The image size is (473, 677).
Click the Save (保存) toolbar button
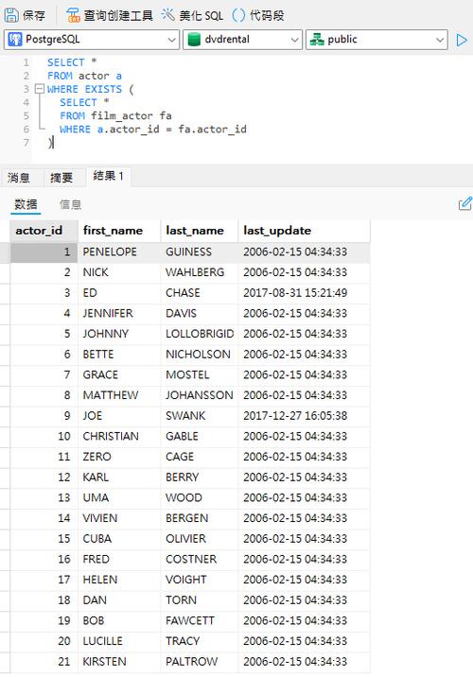point(25,15)
